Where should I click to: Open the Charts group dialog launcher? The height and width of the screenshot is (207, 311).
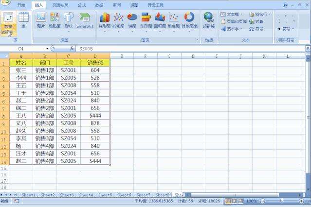coord(197,40)
